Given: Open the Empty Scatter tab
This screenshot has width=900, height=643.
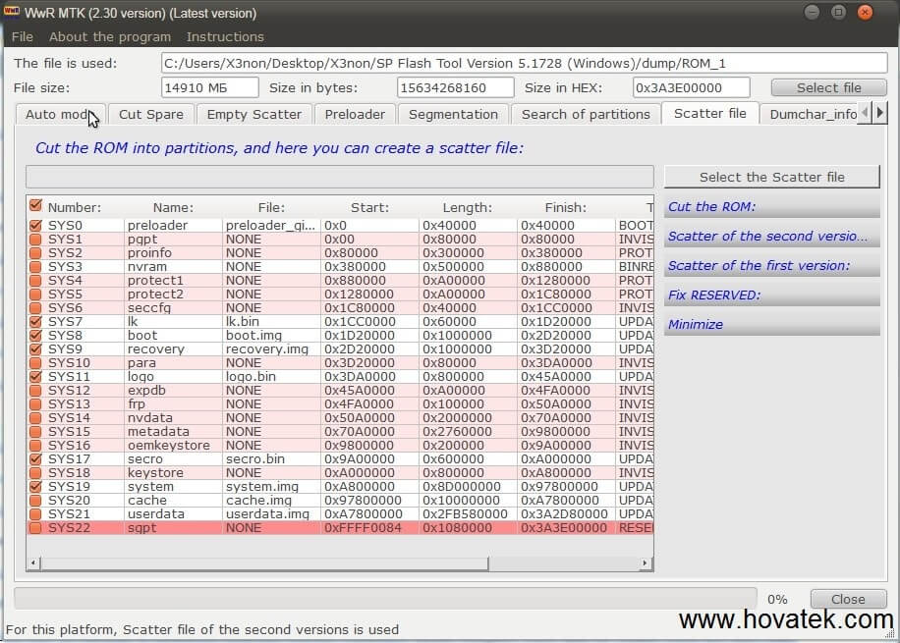Looking at the screenshot, I should click(x=254, y=114).
